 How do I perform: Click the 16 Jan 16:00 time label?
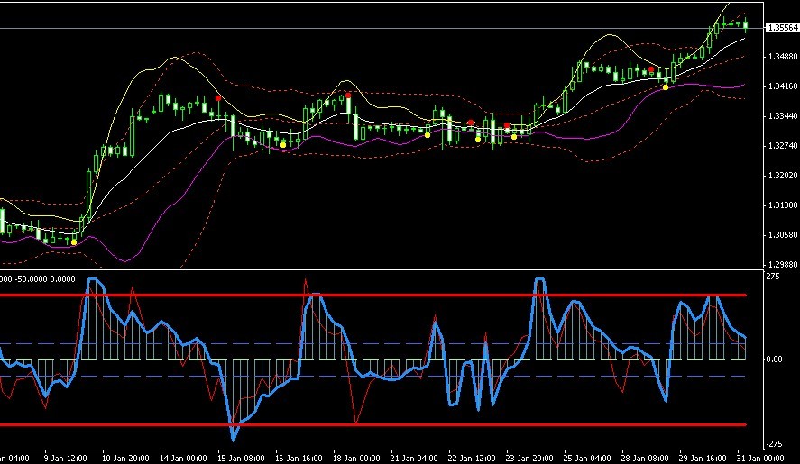click(x=299, y=458)
